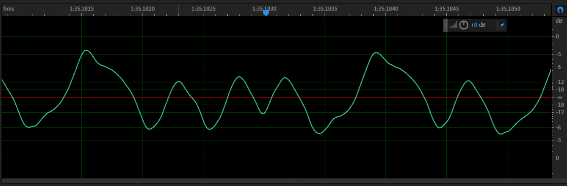Click the highest waveform peak near 1:35.1815
The width and height of the screenshot is (567, 186).
coord(86,51)
